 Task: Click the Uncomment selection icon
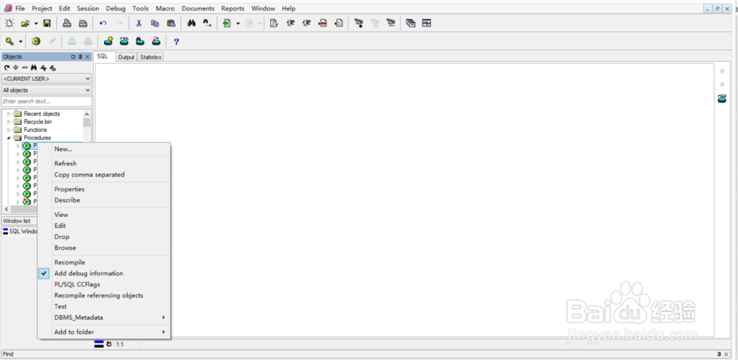(339, 23)
